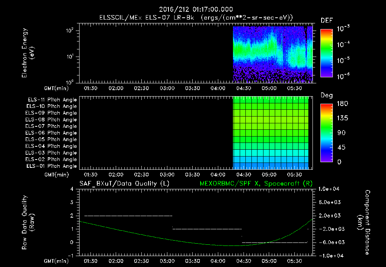
Task: Click the plot timestamp 2016/212 01:17:00.000
Action: (196, 9)
